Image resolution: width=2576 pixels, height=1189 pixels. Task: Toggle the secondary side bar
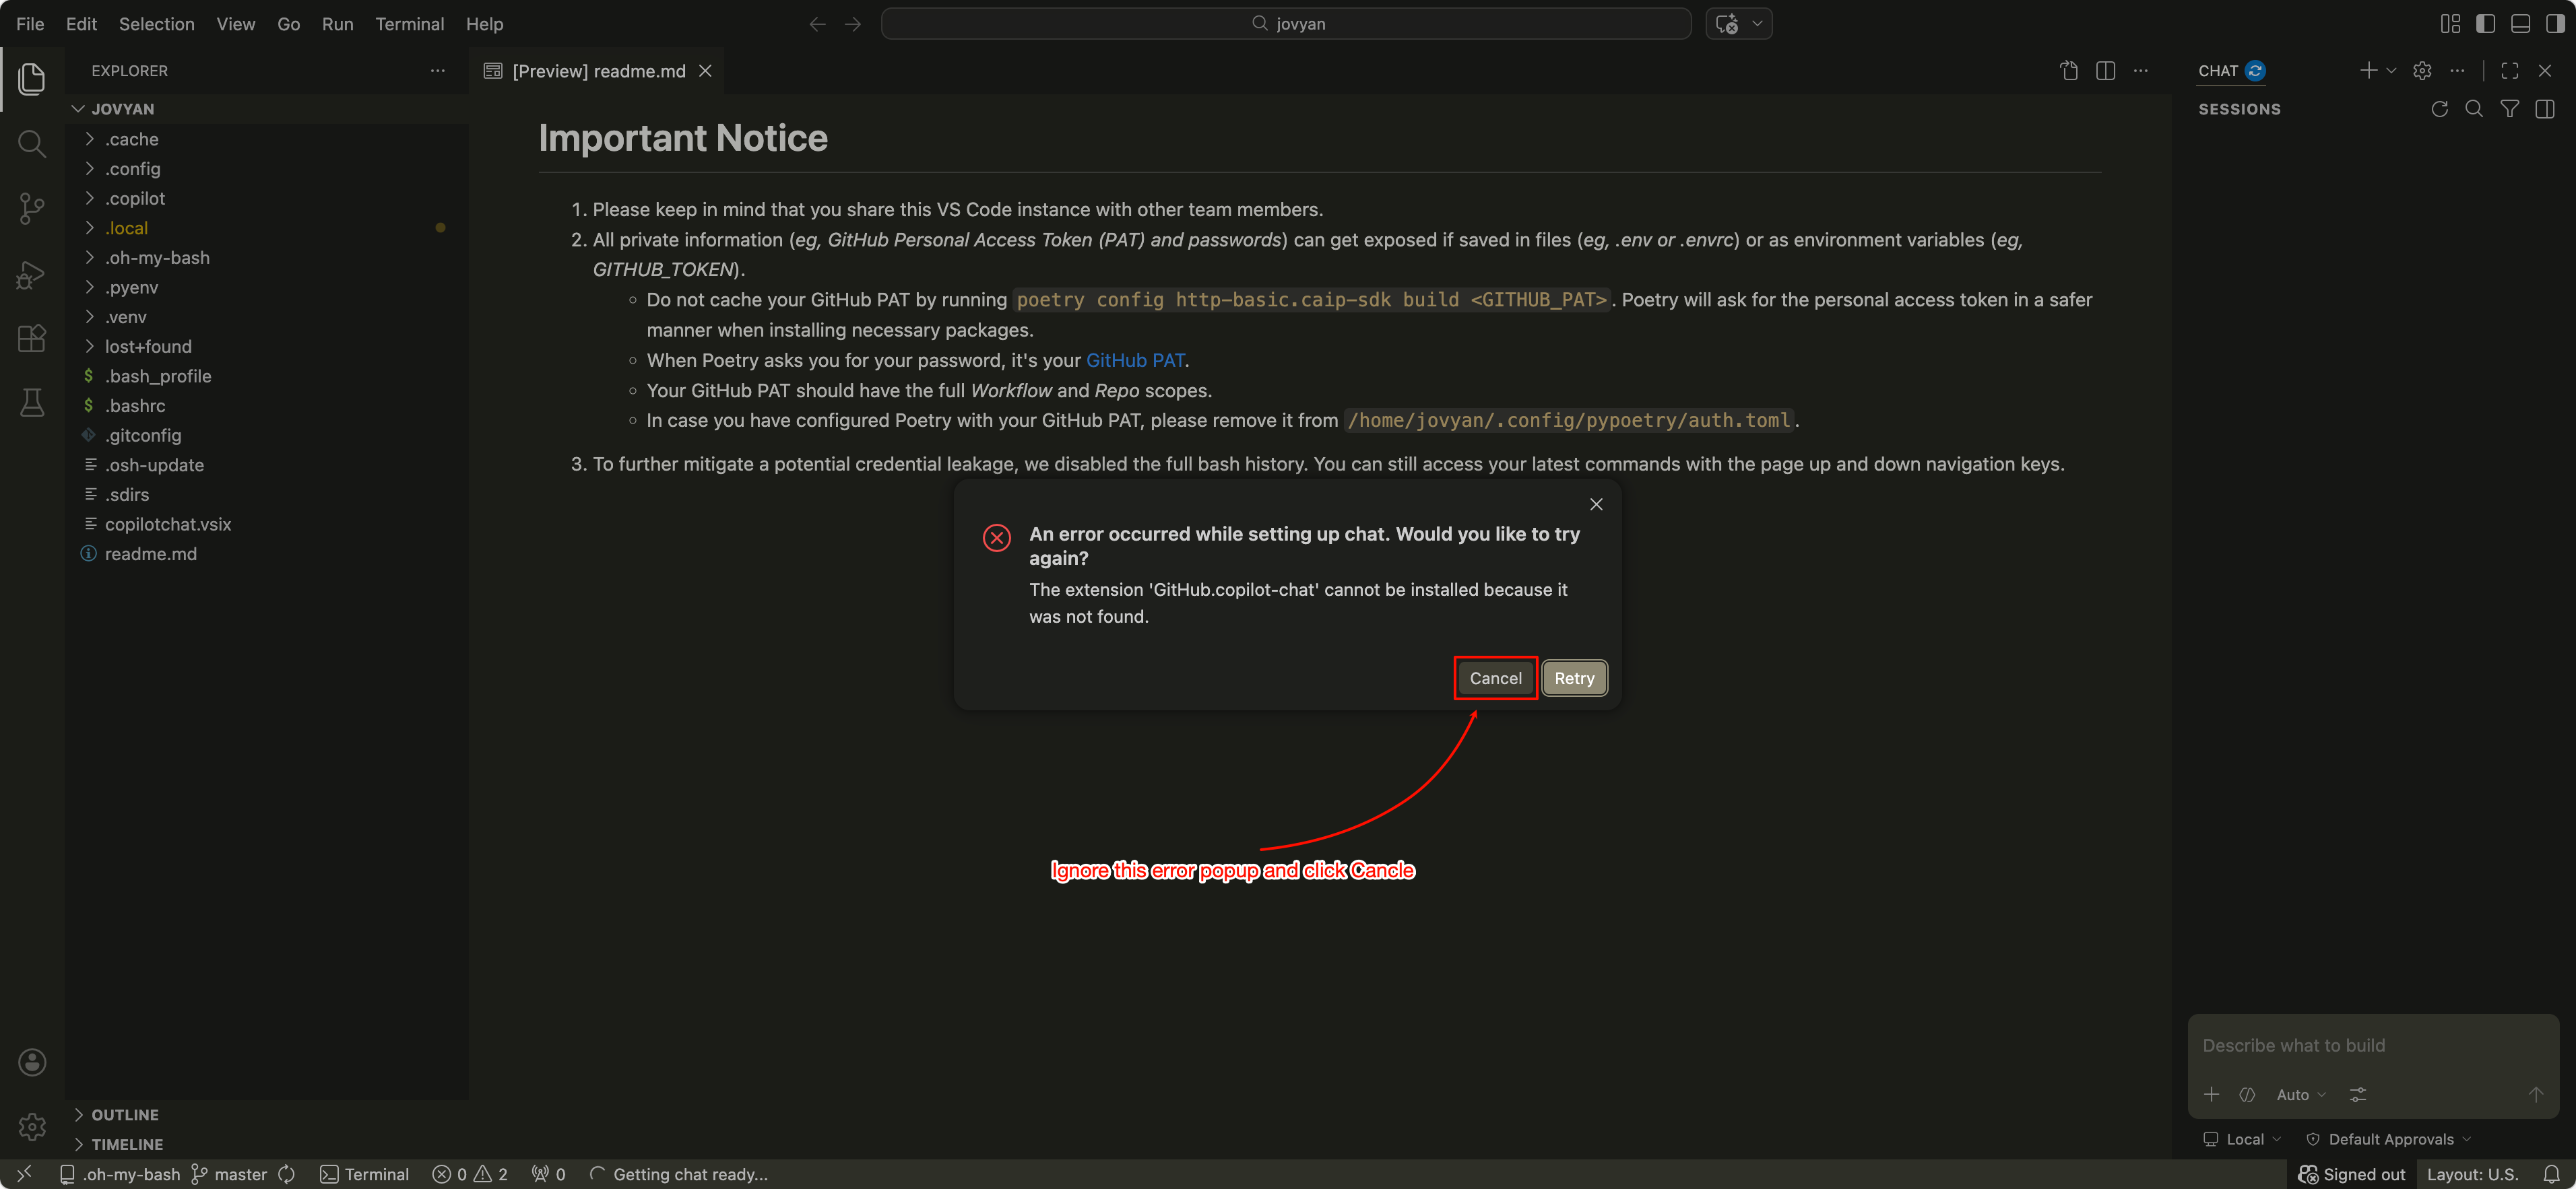[x=2555, y=24]
